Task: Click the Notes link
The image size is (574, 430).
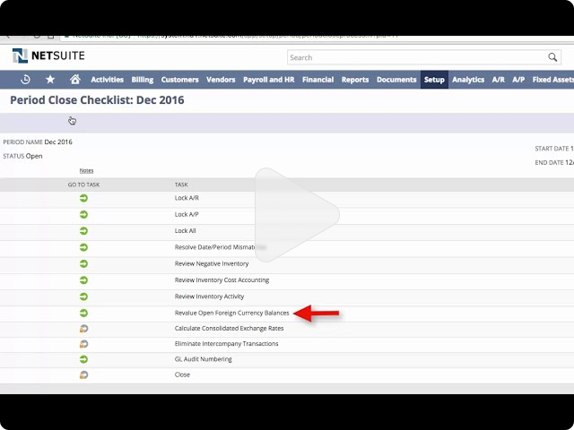Action: 86,170
